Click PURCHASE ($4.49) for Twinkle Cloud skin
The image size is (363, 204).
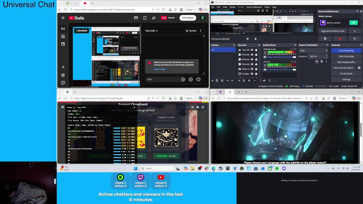coord(166,156)
